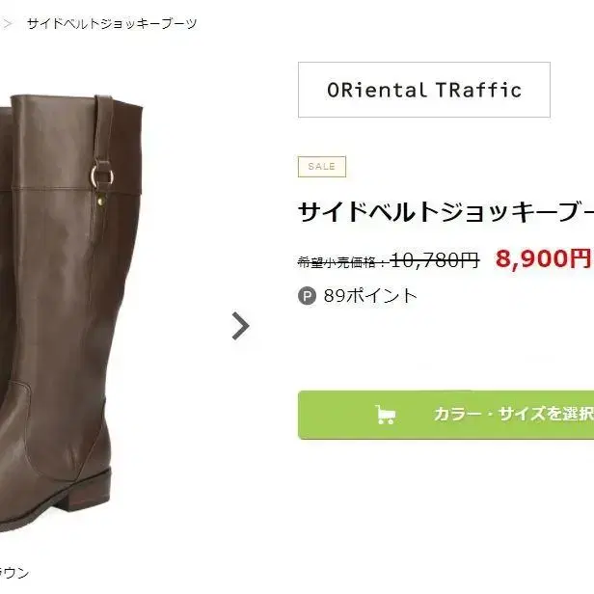594x594 pixels.
Task: Click the gold stud below the buckle
Action: click(101, 202)
